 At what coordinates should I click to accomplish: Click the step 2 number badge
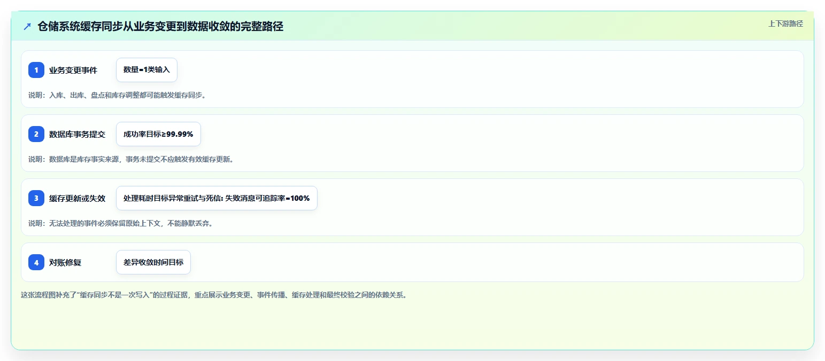[36, 134]
